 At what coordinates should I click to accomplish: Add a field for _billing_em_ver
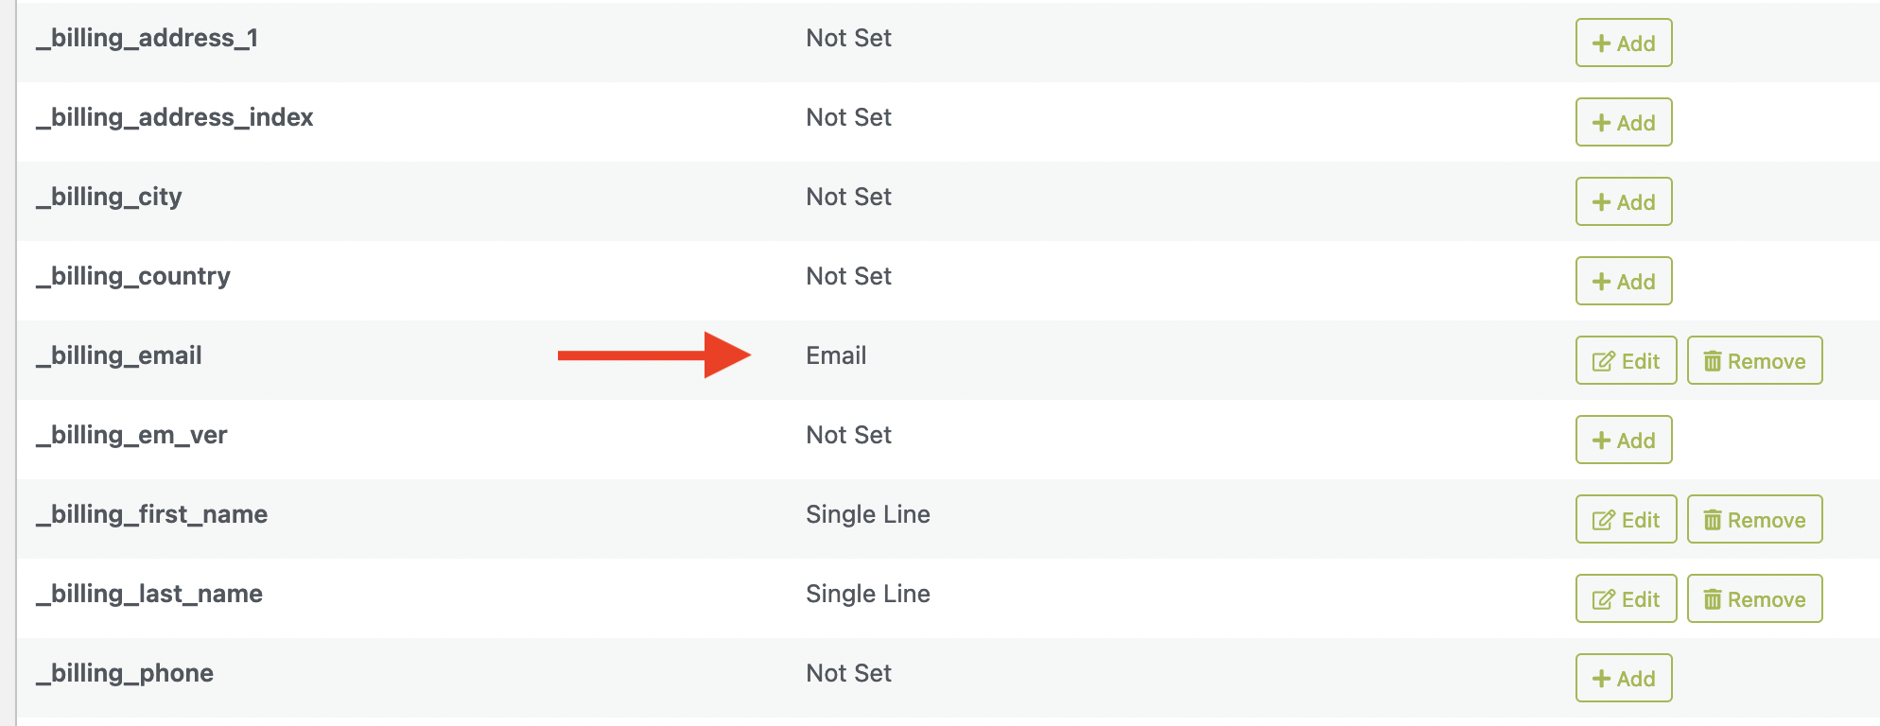(x=1624, y=440)
